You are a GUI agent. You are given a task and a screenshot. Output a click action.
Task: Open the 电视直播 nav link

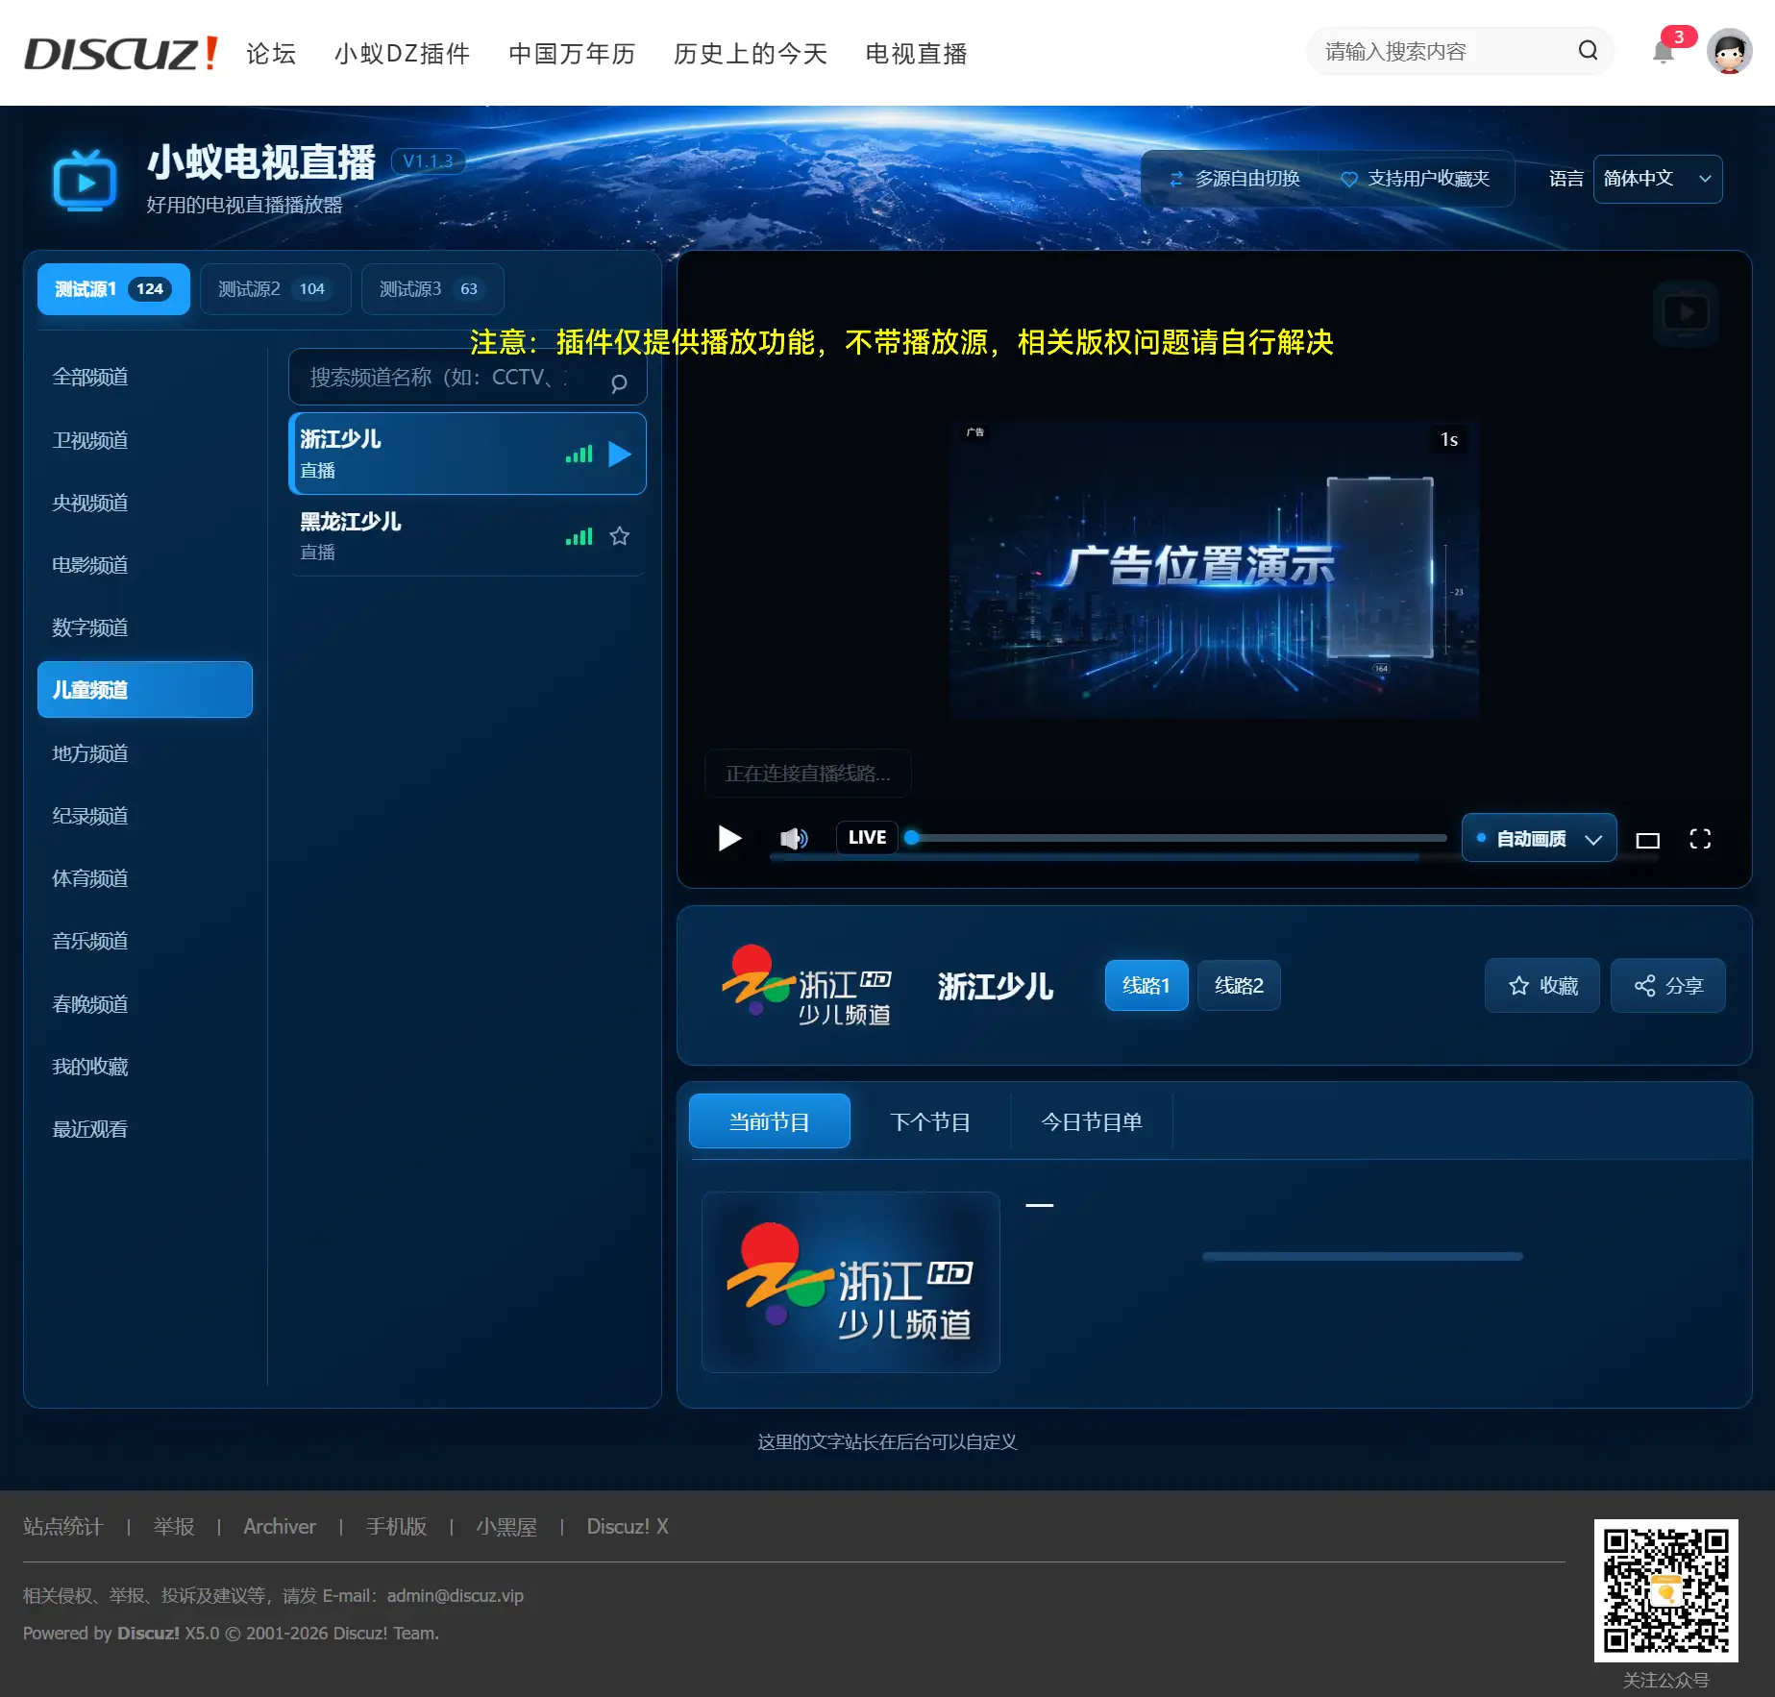coord(916,54)
